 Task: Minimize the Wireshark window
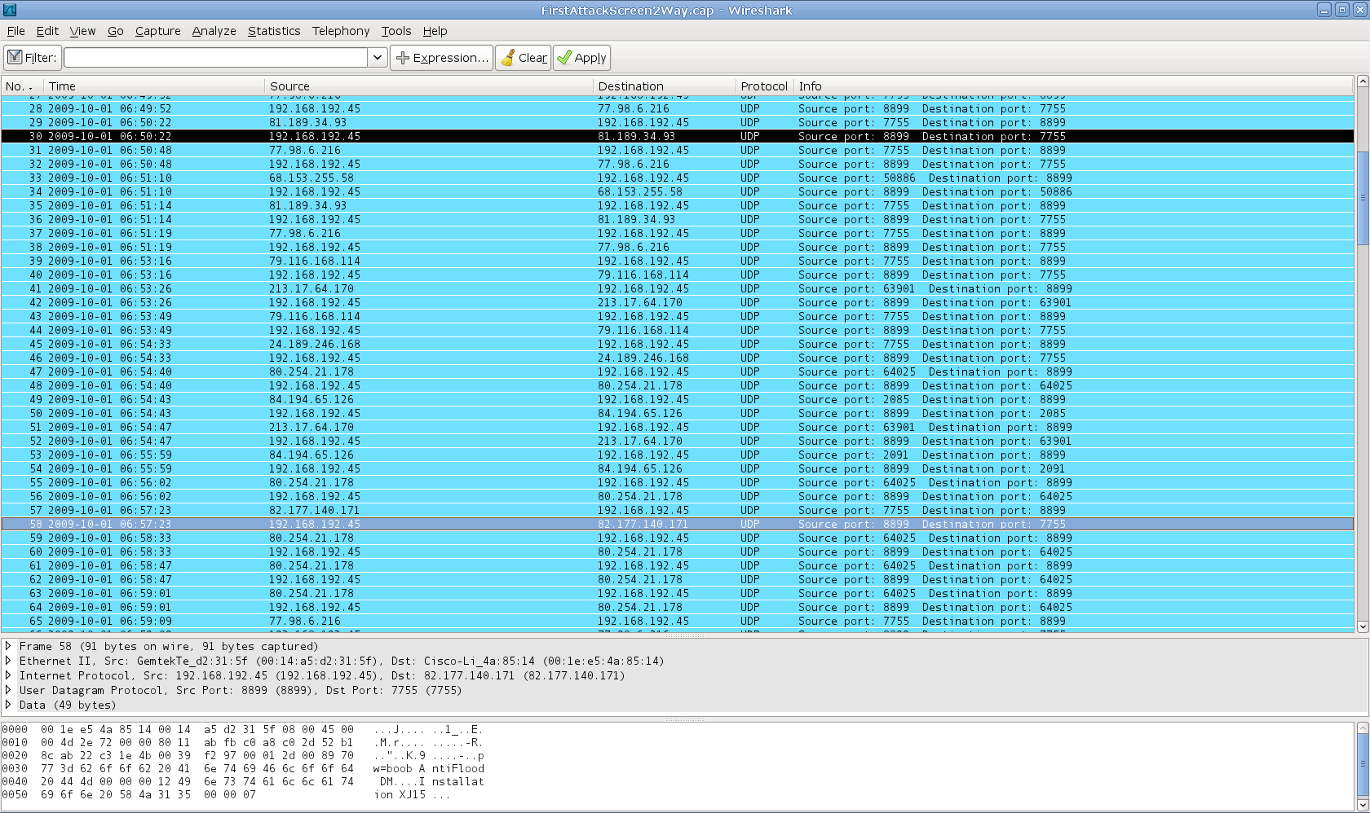[1324, 10]
